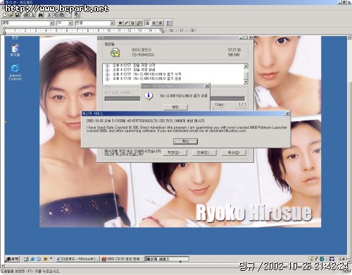Click the Recycle Bin desktop icon
Screen dimensions: 352x275
(15, 50)
